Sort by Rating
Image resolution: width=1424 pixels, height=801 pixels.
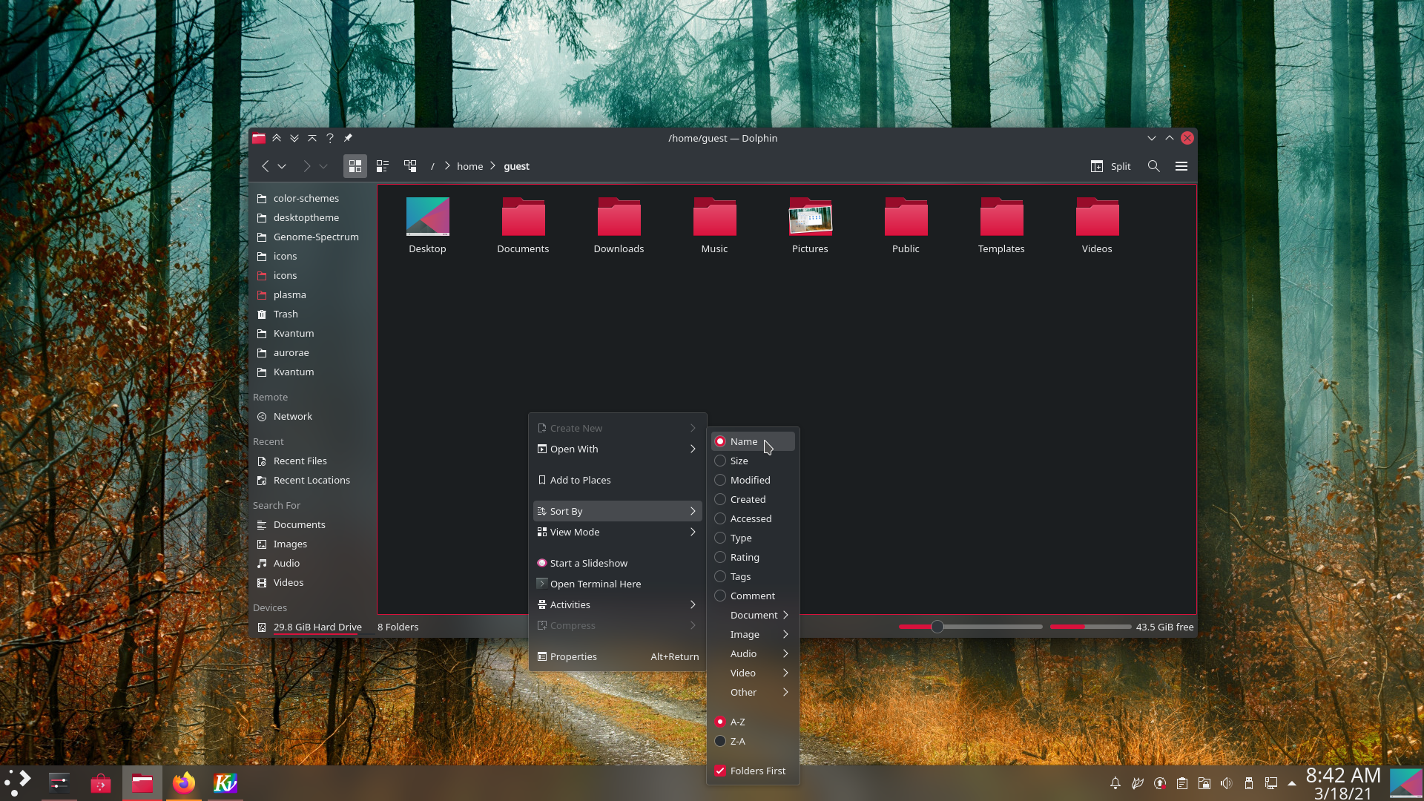(753, 557)
